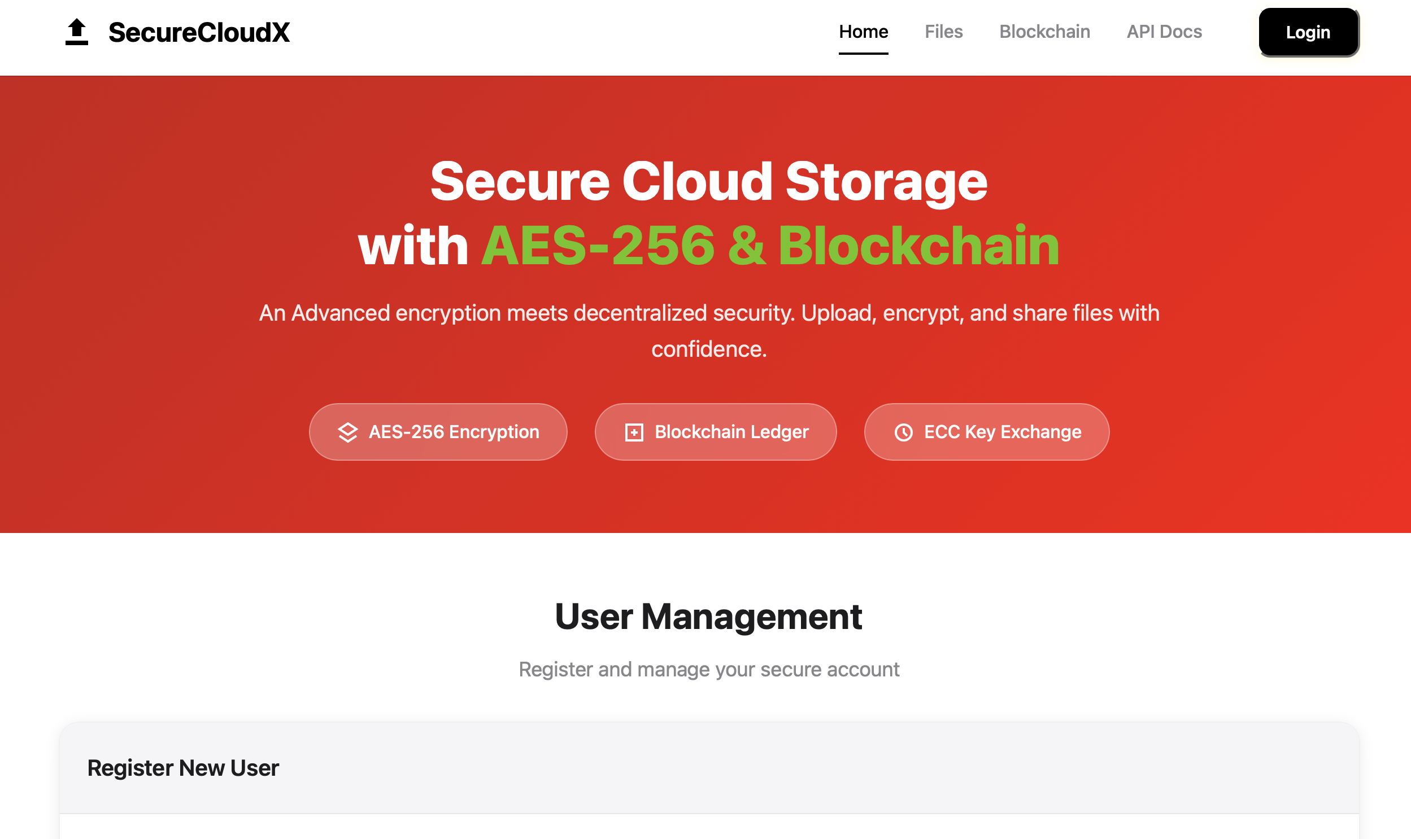Click the SecureCloudX site title text
Screen dimensions: 1411x839
click(199, 33)
